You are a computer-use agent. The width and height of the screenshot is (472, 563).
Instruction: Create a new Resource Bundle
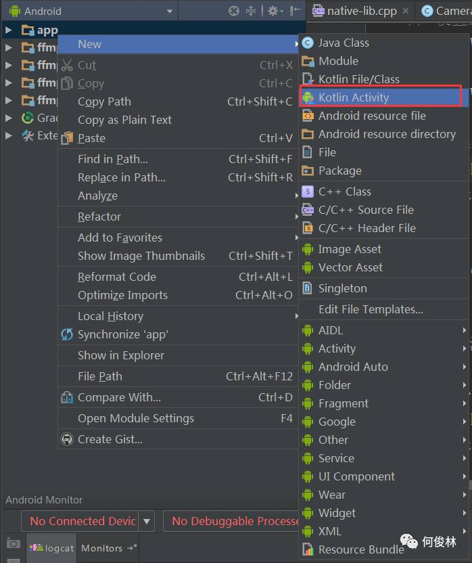coord(383,549)
